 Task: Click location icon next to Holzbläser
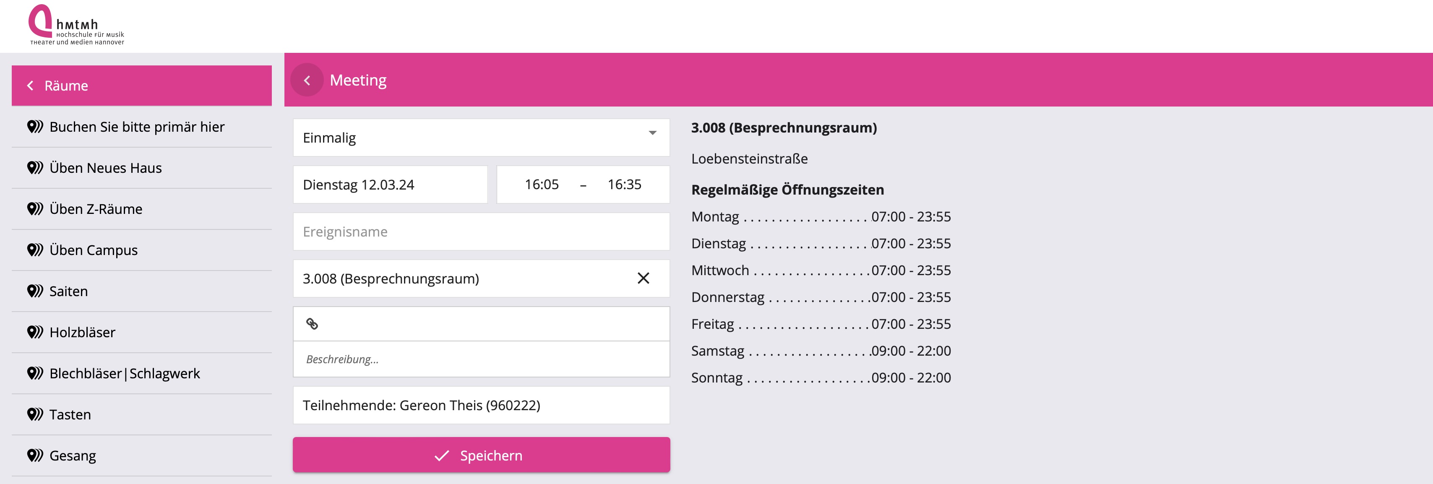coord(35,332)
